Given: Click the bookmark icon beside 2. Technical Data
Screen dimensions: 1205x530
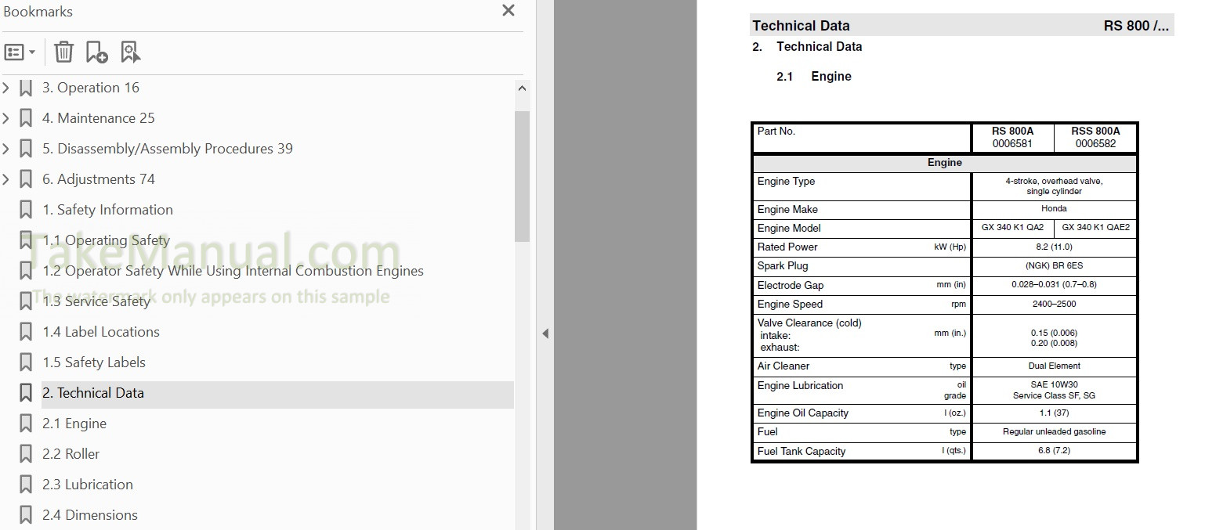Looking at the screenshot, I should pyautogui.click(x=26, y=393).
